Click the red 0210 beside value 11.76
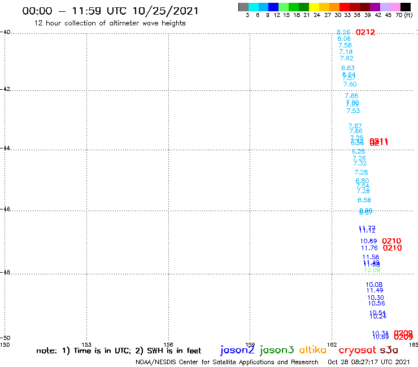418x367 pixels. (392, 248)
